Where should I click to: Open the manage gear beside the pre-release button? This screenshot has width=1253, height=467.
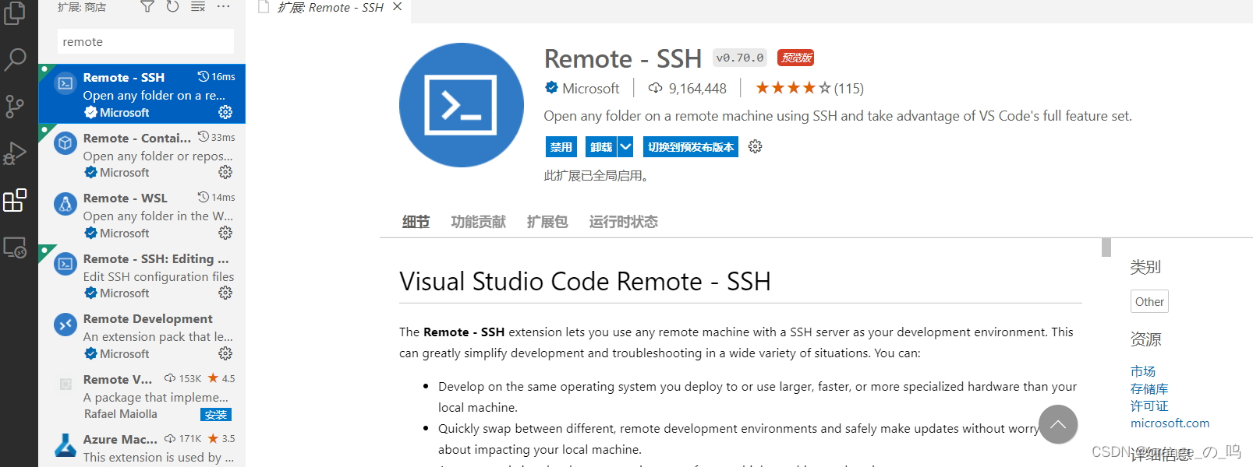[755, 146]
